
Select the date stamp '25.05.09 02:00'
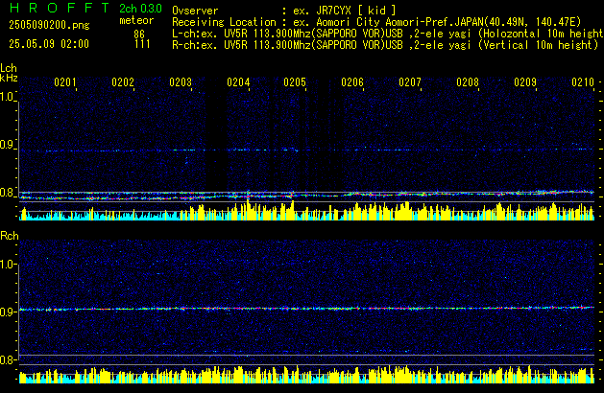point(49,44)
